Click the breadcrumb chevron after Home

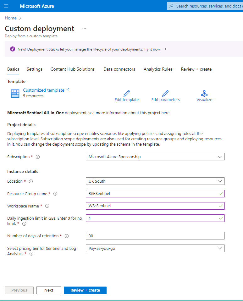tap(20, 18)
